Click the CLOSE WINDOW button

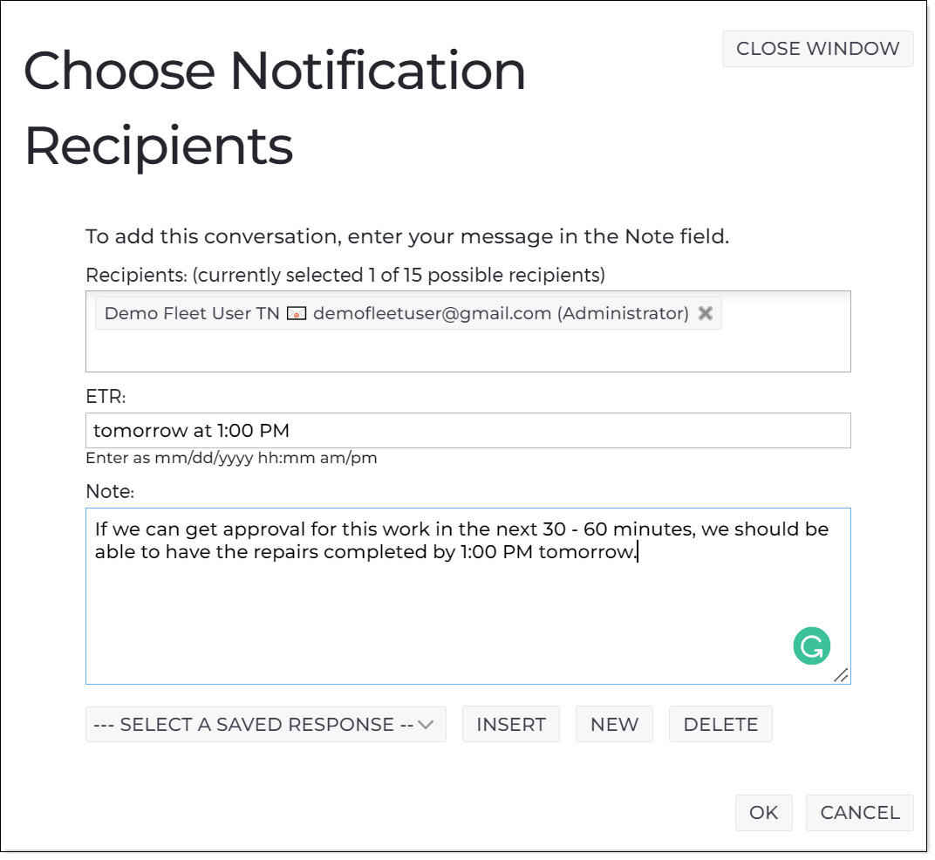click(x=817, y=48)
